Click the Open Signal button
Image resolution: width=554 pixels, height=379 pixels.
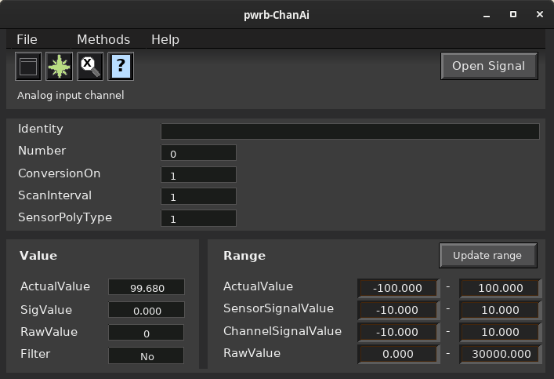(x=489, y=66)
